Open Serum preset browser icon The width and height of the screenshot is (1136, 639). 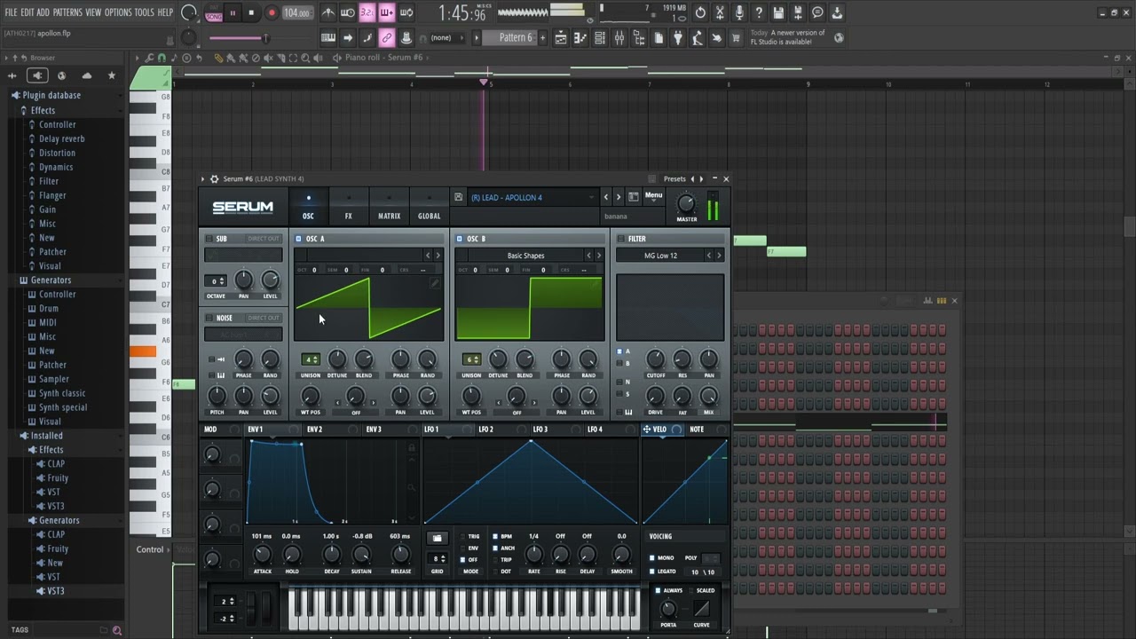click(634, 197)
